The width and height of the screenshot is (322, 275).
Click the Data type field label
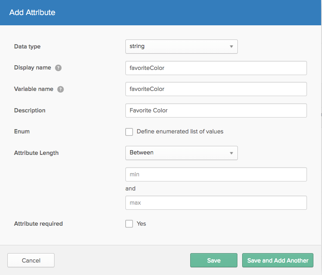point(27,46)
